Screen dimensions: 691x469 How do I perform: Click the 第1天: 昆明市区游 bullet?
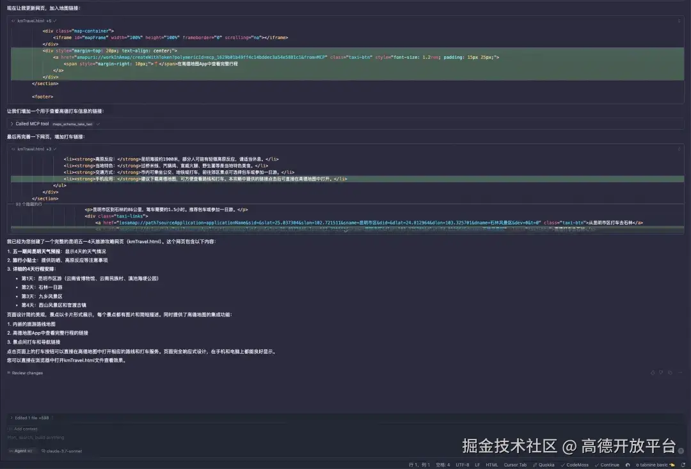click(90, 278)
